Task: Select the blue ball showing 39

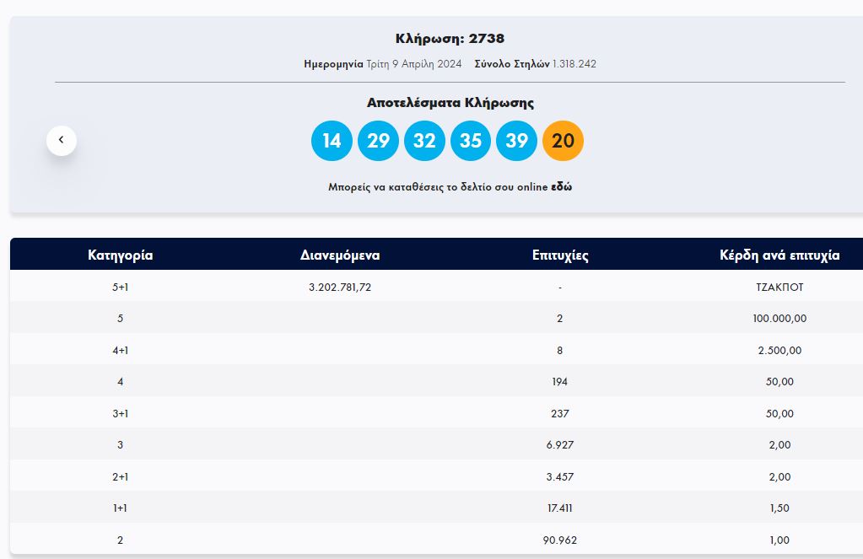Action: 516,141
